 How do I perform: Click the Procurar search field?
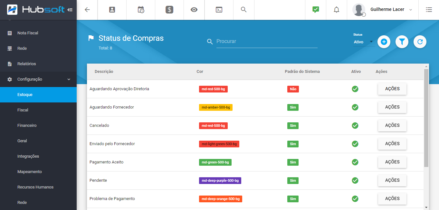pyautogui.click(x=267, y=42)
